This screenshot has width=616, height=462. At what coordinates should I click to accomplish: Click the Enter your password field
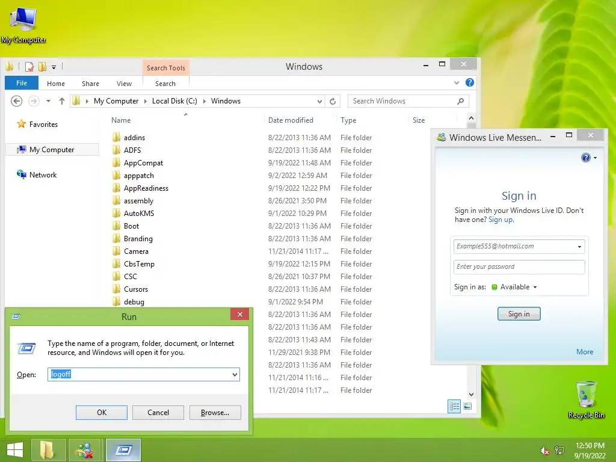[519, 266]
